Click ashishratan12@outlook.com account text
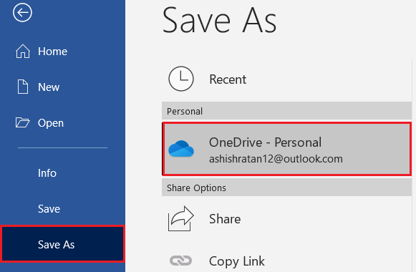416x272 pixels. 276,159
